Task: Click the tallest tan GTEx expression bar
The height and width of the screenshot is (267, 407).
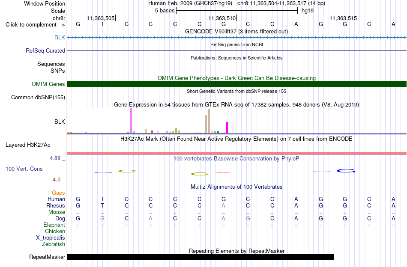Action: pyautogui.click(x=209, y=121)
